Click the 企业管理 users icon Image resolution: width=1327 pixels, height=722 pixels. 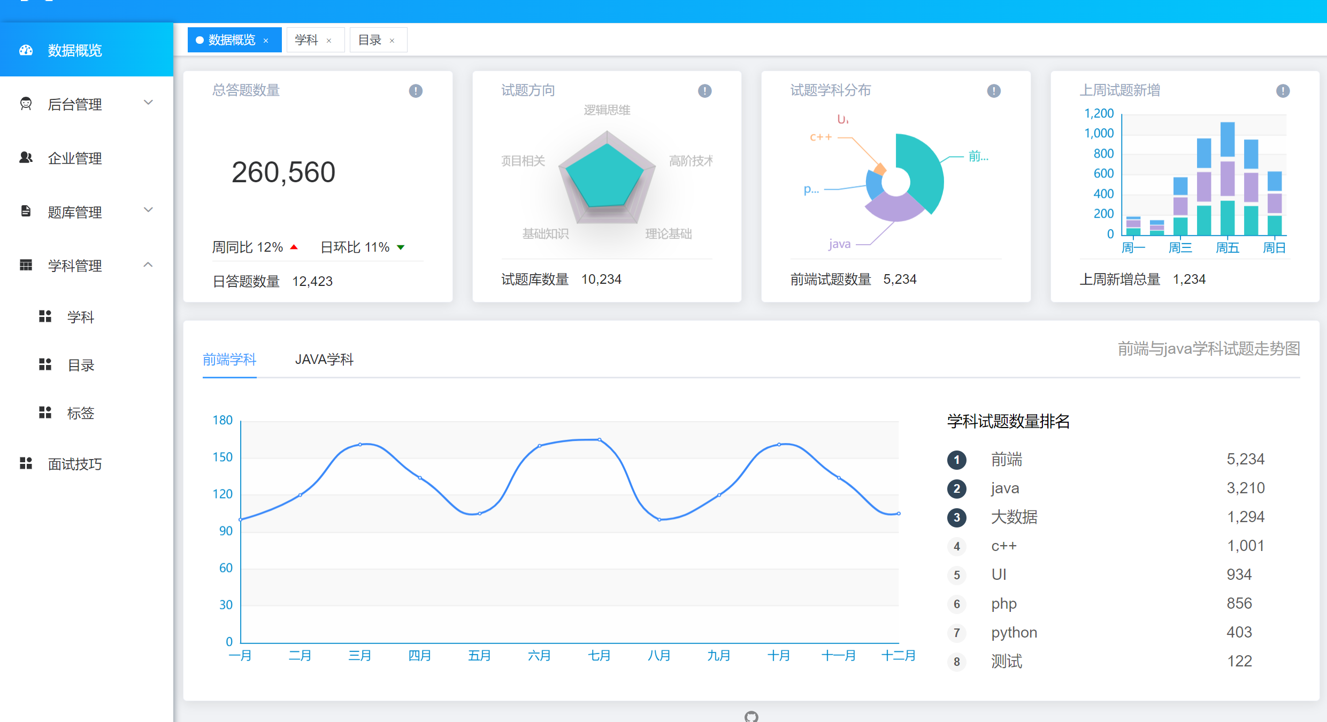pos(26,158)
